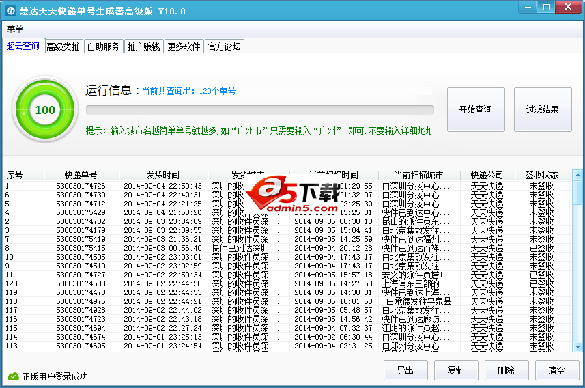
Task: Select tracking number 530030174712
Action: (x=81, y=204)
